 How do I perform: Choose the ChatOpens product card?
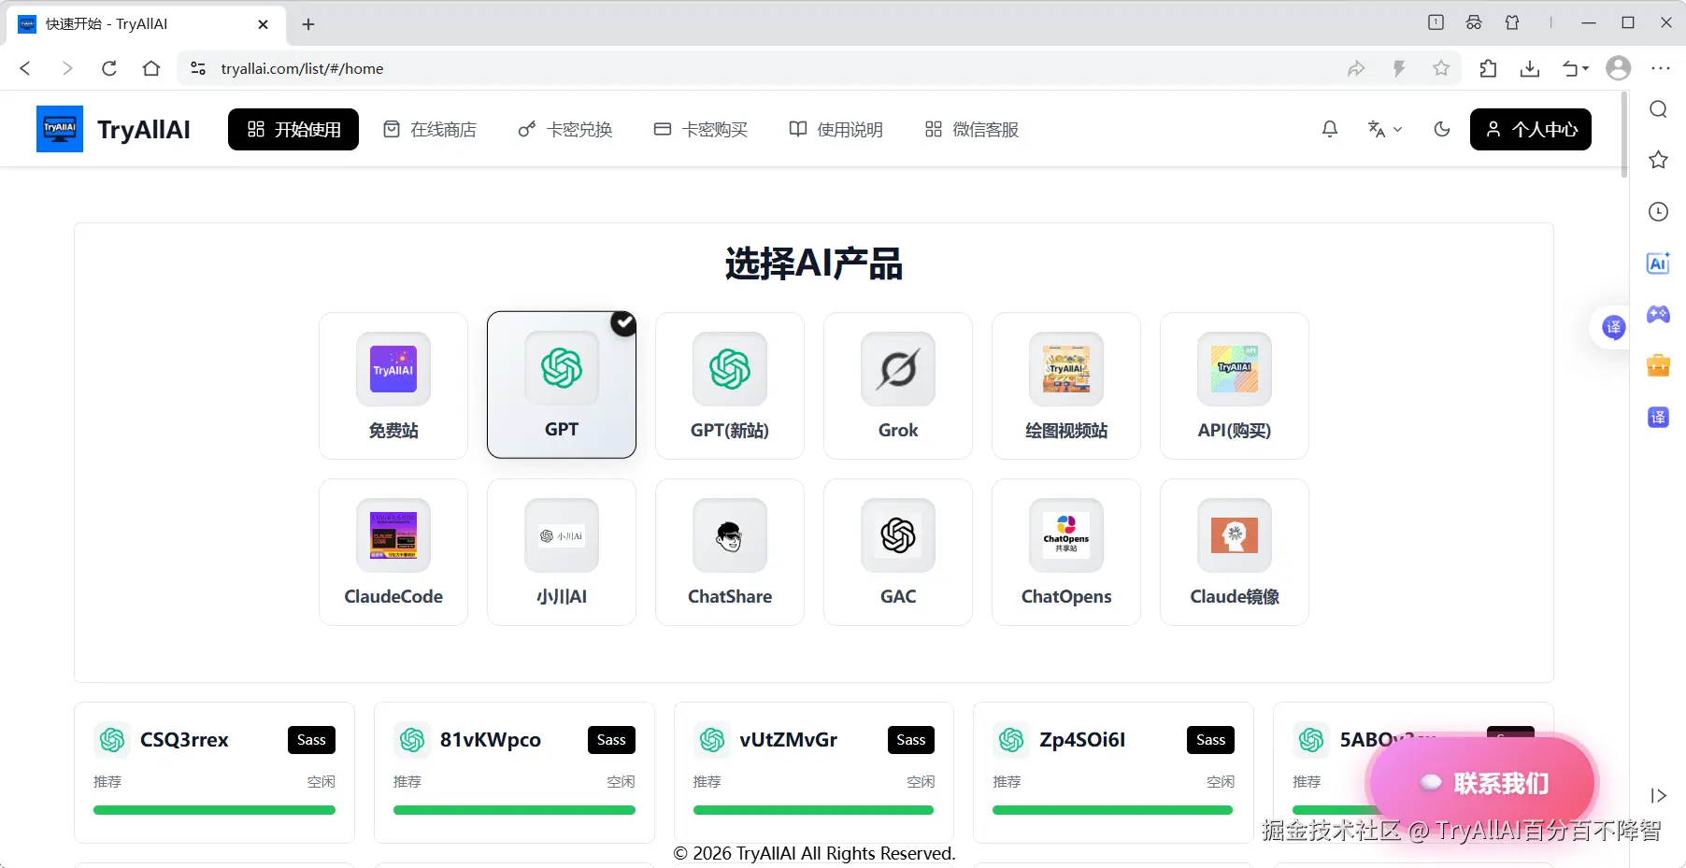click(1066, 552)
